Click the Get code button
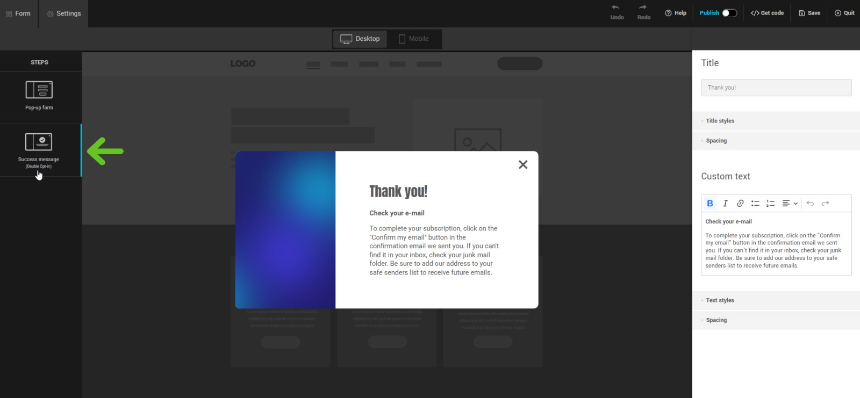 pyautogui.click(x=767, y=13)
